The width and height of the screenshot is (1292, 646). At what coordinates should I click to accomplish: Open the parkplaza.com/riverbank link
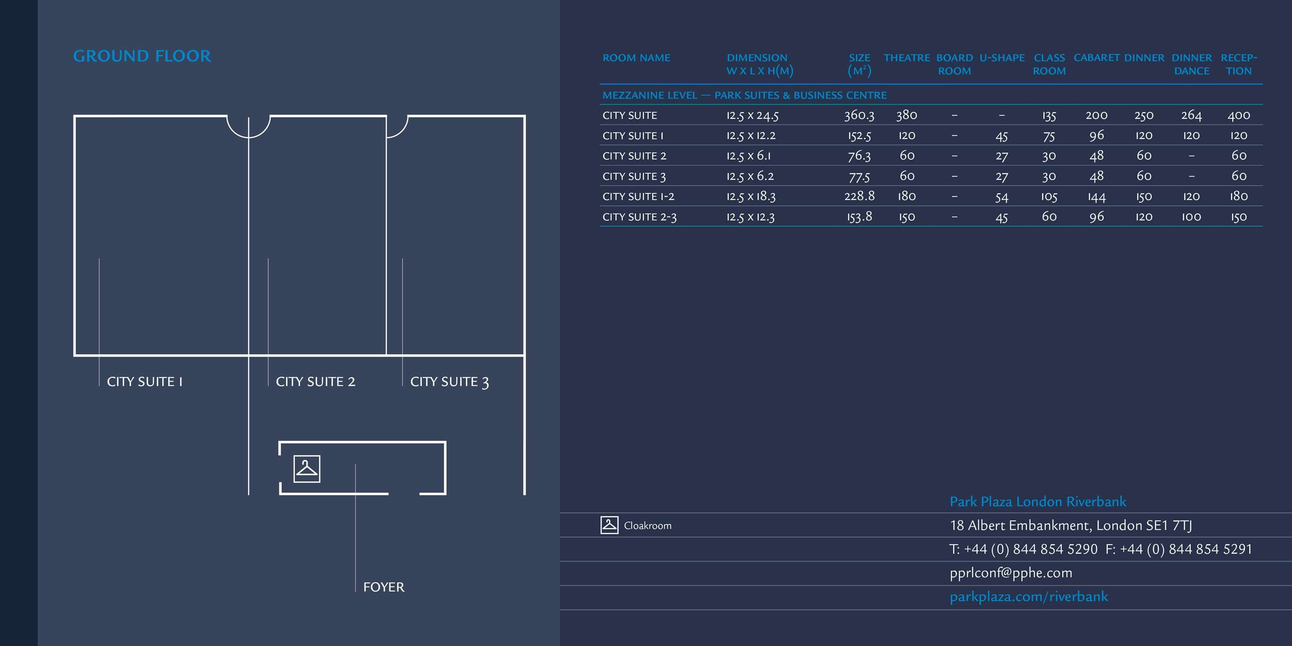coord(1028,597)
